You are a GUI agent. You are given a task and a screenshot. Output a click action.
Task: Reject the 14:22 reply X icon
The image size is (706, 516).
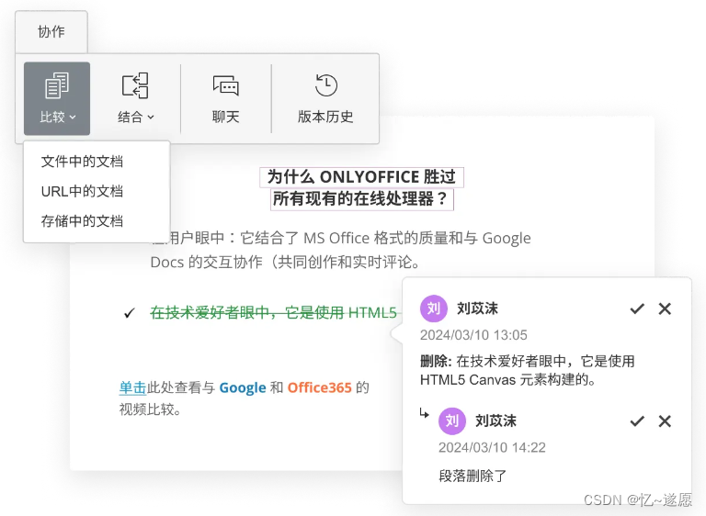(x=665, y=421)
